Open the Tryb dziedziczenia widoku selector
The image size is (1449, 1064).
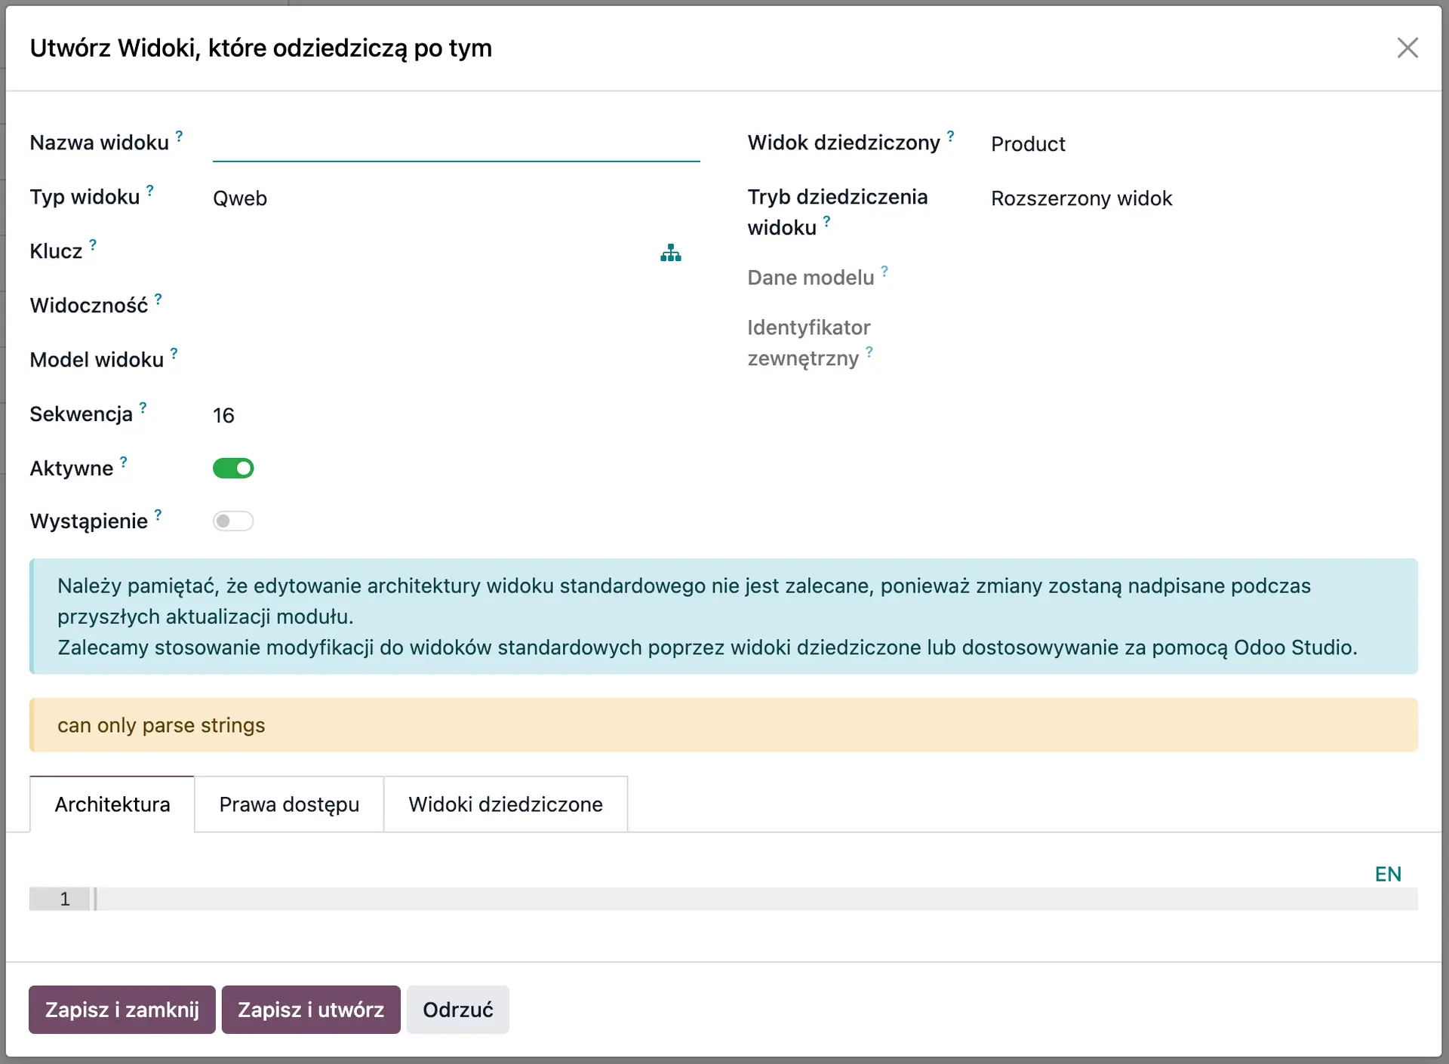pos(1081,198)
